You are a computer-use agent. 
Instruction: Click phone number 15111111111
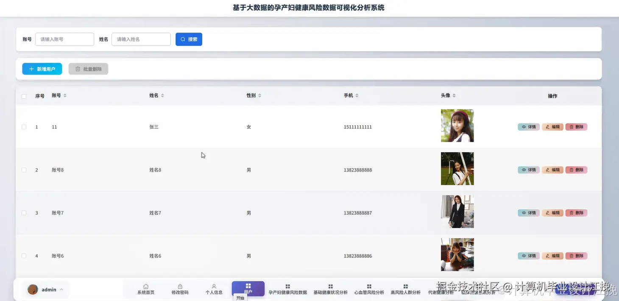click(x=358, y=127)
